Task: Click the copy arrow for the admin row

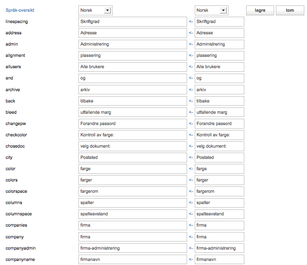Action: click(191, 44)
